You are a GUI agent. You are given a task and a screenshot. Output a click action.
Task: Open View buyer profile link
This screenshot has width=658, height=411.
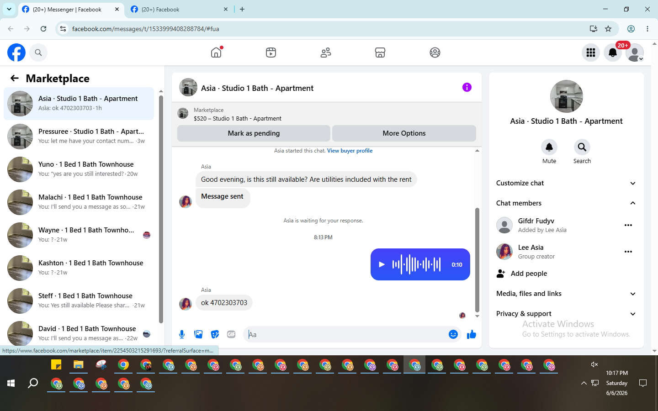(350, 151)
